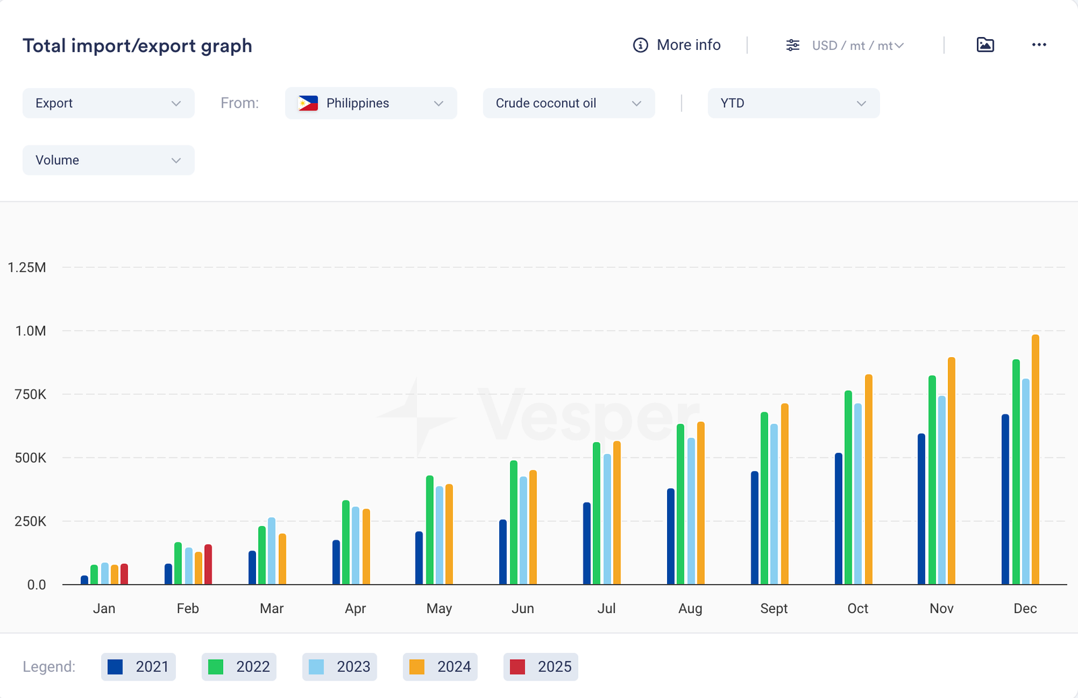This screenshot has height=698, width=1078.
Task: Expand the Export trade type dropdown
Action: pos(108,103)
